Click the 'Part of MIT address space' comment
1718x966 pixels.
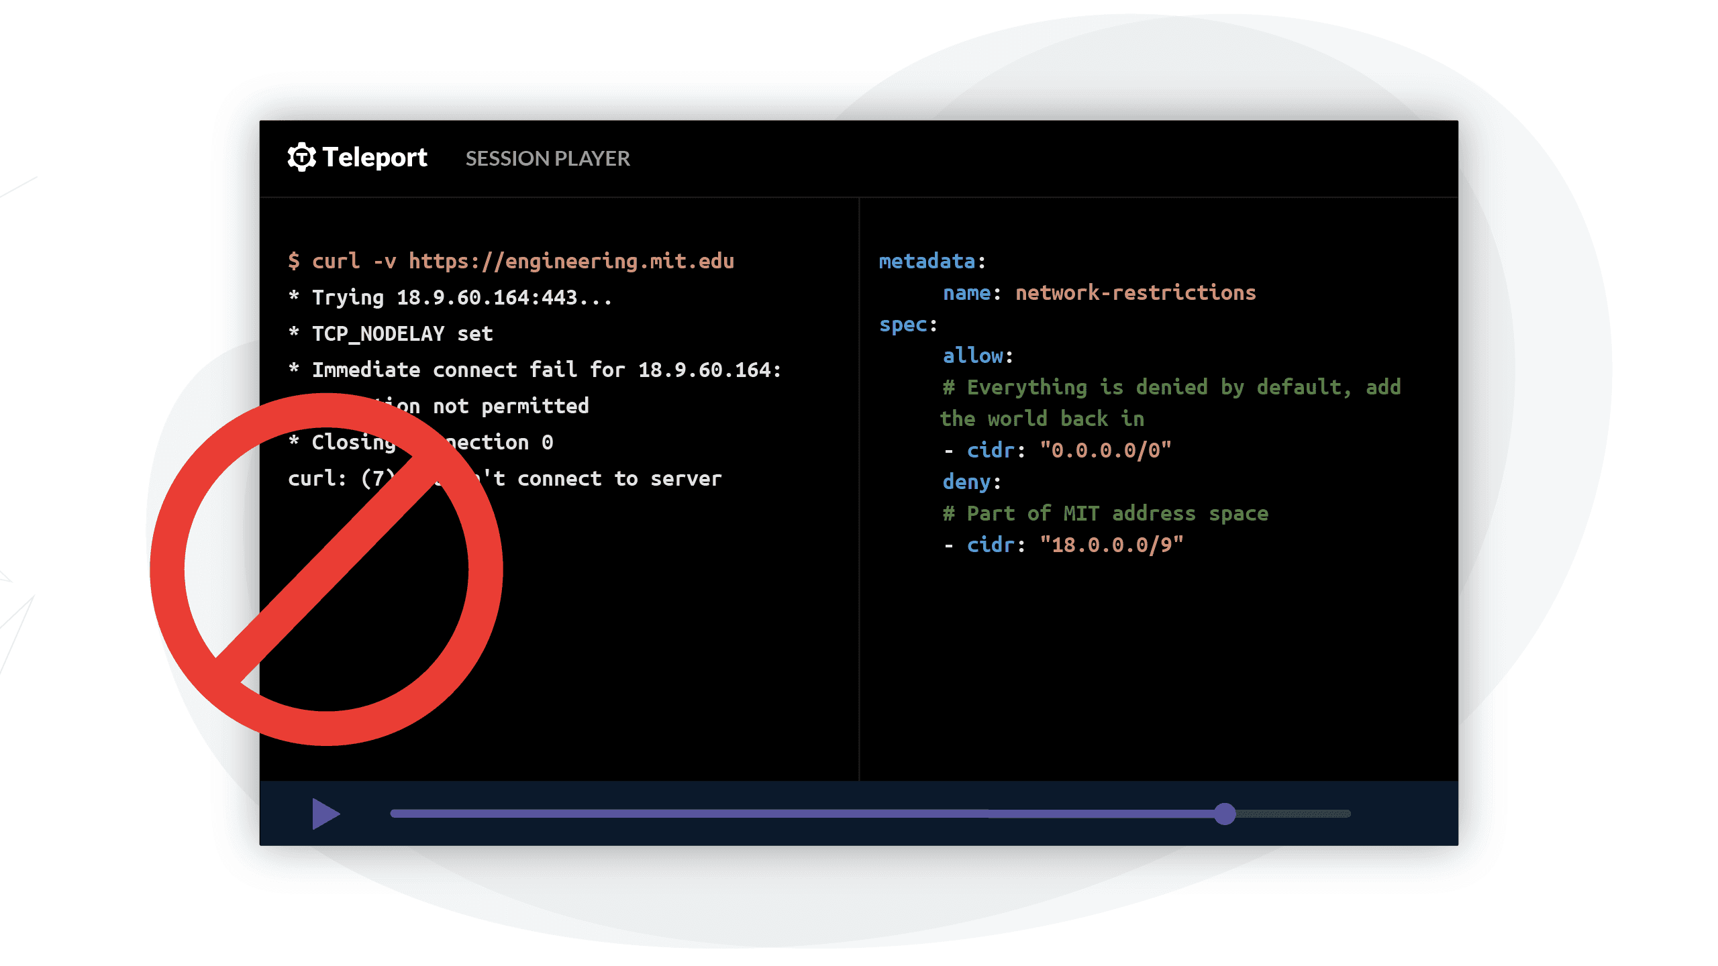point(1105,513)
